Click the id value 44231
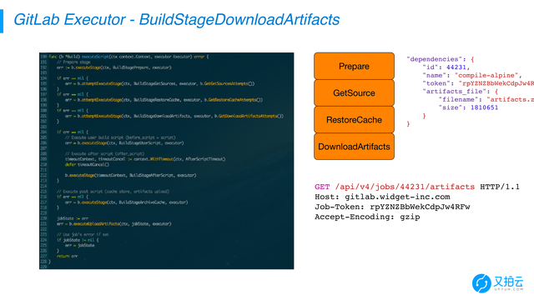534x300 pixels. pyautogui.click(x=456, y=67)
